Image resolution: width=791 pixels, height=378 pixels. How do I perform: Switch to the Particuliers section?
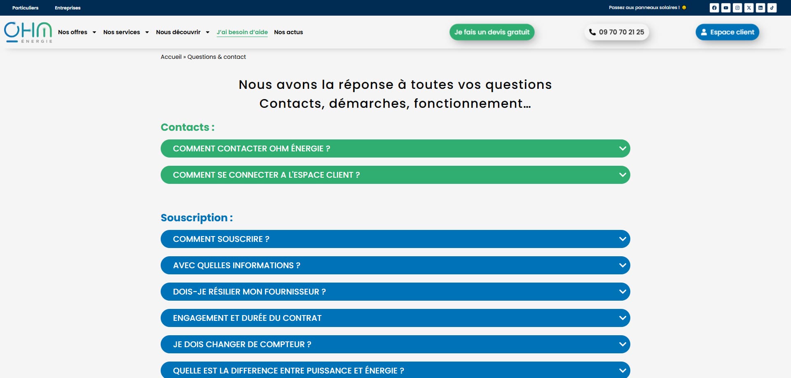point(25,8)
